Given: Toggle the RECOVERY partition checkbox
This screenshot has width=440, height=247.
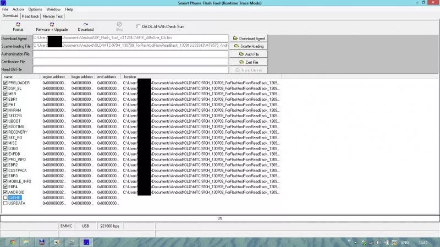Looking at the screenshot, I should pyautogui.click(x=5, y=132).
